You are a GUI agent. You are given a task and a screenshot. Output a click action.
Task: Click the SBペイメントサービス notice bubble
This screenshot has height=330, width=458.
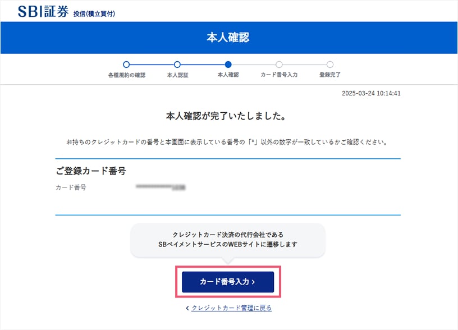point(229,239)
